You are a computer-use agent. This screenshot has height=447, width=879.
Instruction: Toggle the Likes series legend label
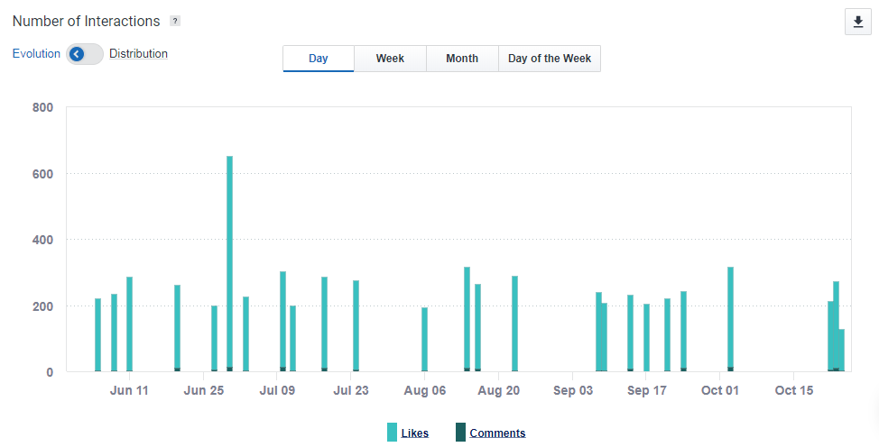[415, 433]
